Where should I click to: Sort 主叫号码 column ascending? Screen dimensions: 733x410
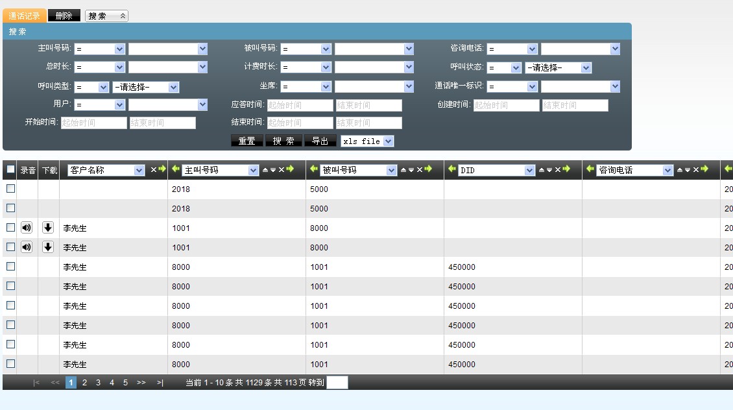(265, 170)
